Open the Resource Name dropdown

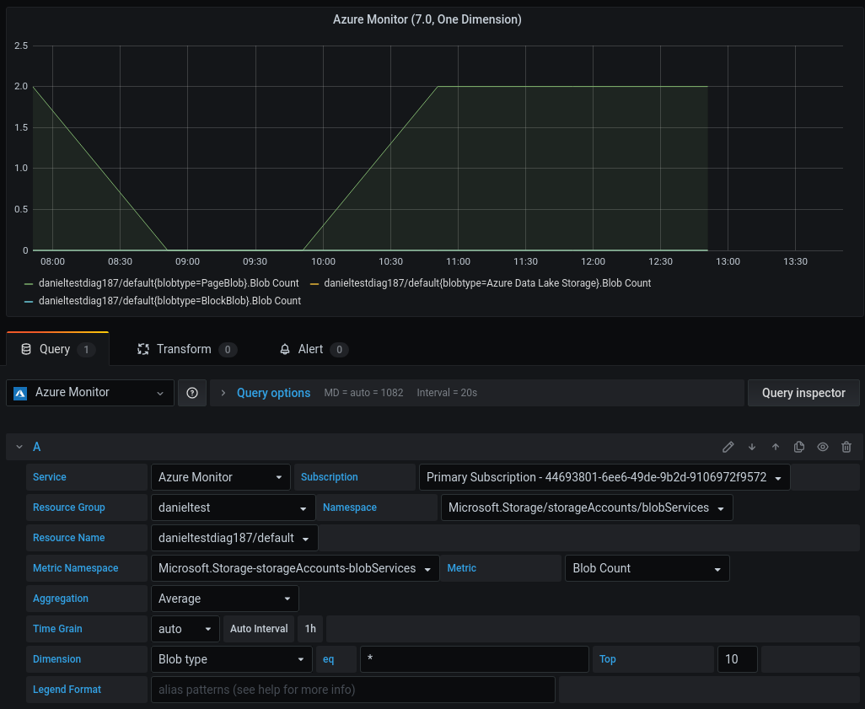pyautogui.click(x=234, y=538)
